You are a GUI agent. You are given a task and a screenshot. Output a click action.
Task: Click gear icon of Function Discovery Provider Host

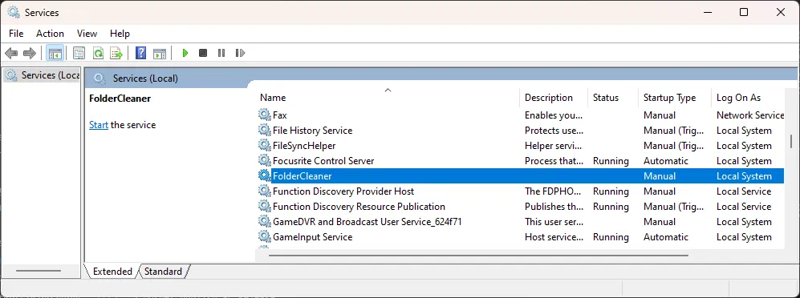pyautogui.click(x=264, y=191)
